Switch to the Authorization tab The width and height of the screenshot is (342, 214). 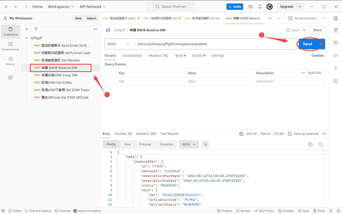point(132,56)
